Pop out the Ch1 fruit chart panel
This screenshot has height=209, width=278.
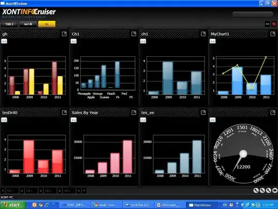pos(134,34)
